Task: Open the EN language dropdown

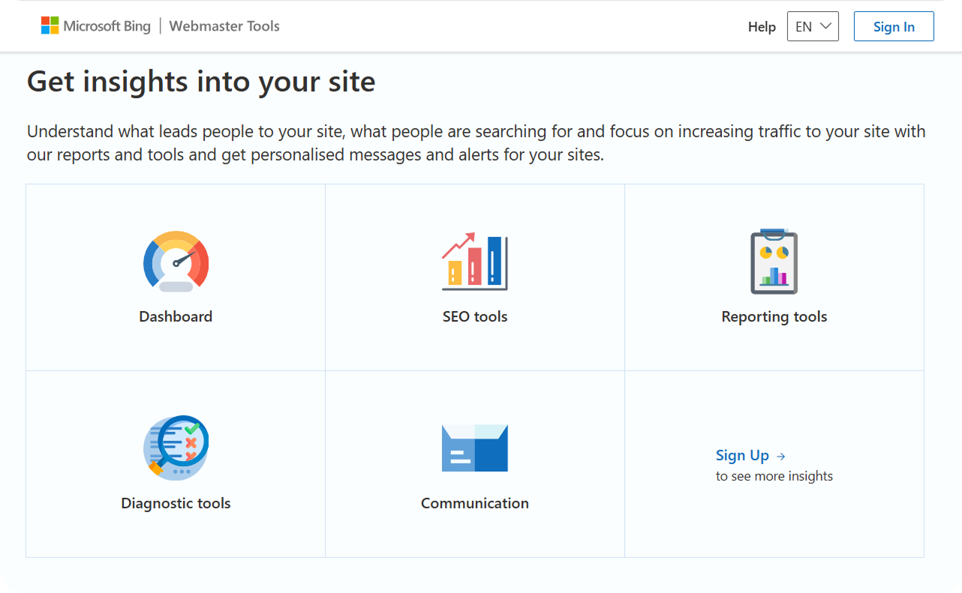Action: (x=812, y=26)
